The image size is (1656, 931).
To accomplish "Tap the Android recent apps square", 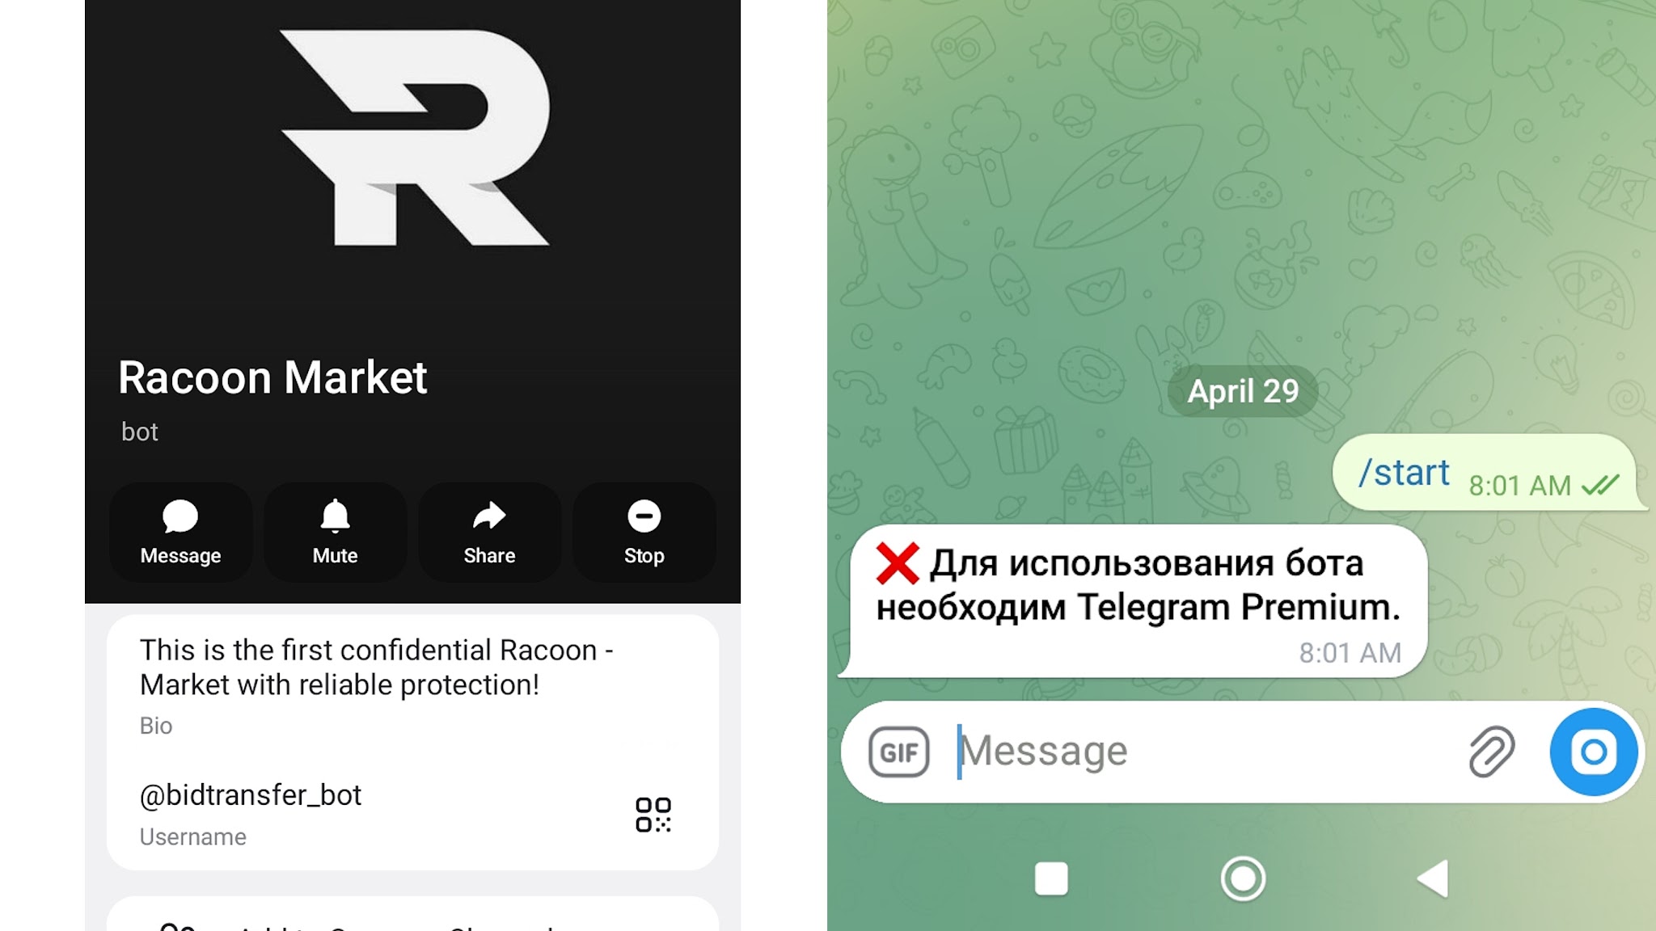I will [1051, 878].
